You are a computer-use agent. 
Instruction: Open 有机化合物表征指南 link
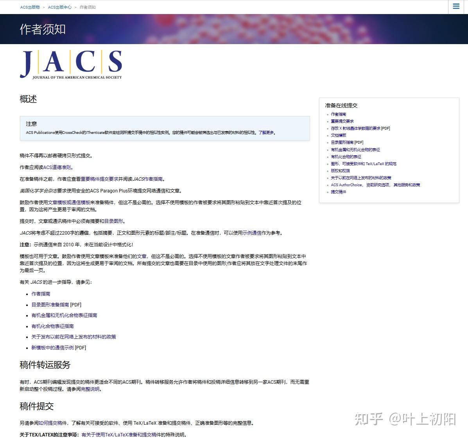pyautogui.click(x=52, y=326)
